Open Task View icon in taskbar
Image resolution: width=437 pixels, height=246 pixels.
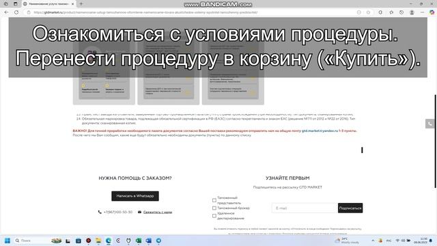point(68,241)
